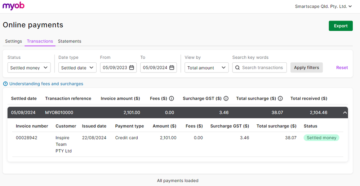
Task: Click the Export button
Action: point(341,26)
